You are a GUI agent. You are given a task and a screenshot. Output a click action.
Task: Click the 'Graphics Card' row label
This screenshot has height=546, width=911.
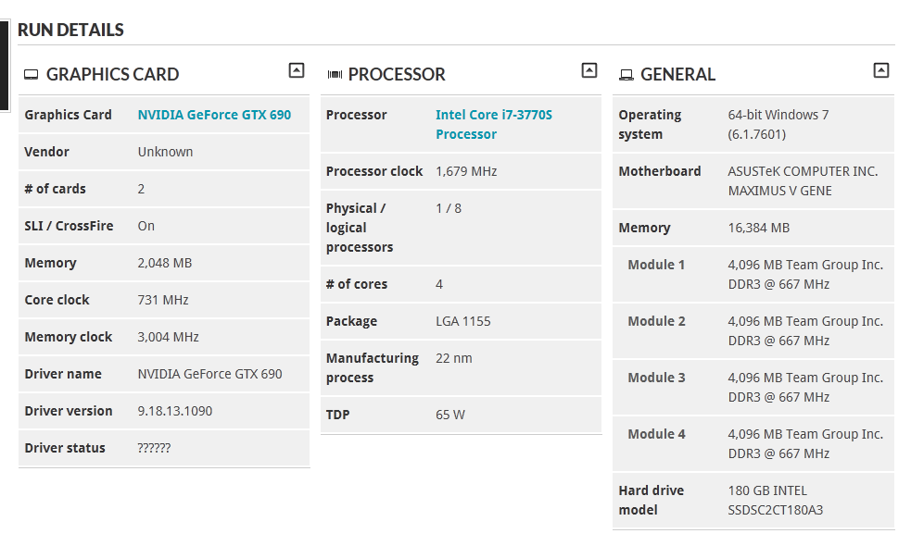pos(68,115)
